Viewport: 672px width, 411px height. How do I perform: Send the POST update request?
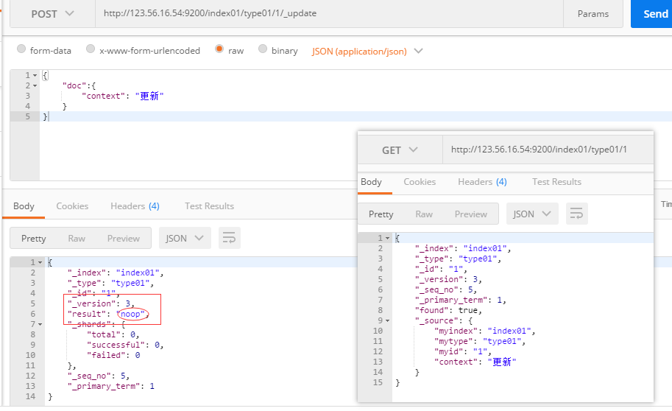click(652, 14)
